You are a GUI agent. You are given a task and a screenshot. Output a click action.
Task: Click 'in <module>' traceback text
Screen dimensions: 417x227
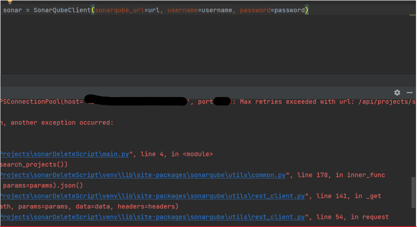[192, 154]
